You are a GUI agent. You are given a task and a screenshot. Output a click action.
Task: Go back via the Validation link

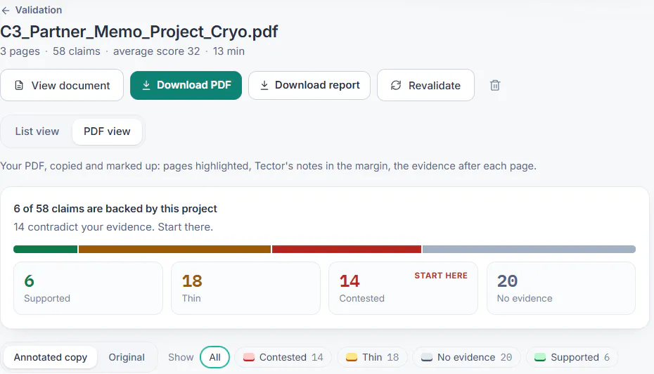[x=39, y=10]
